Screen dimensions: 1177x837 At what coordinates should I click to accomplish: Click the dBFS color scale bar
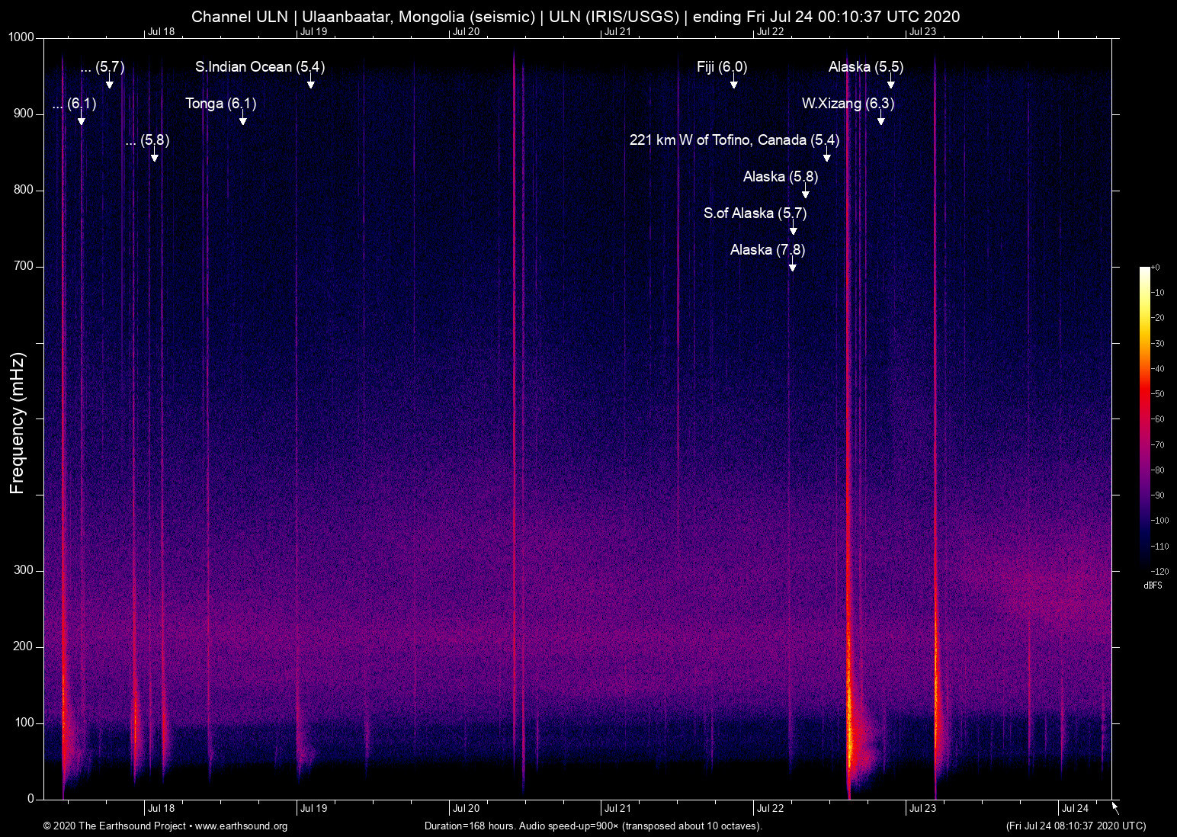[x=1144, y=419]
